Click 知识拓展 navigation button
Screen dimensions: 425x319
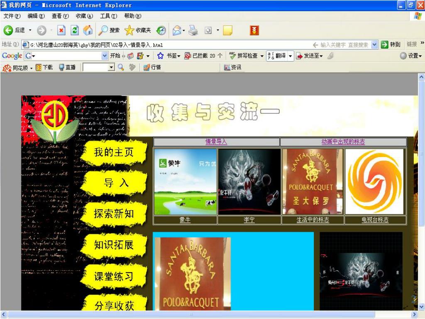(114, 245)
